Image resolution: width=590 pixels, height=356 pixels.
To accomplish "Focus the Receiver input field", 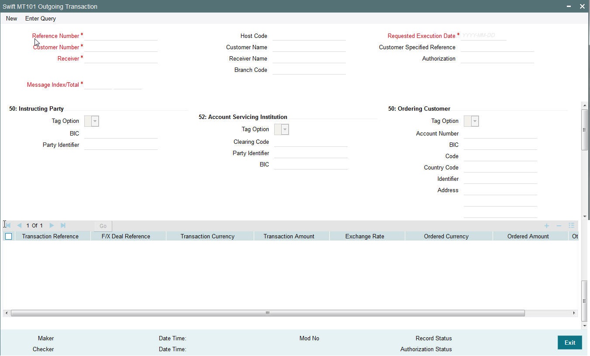I will coord(121,58).
